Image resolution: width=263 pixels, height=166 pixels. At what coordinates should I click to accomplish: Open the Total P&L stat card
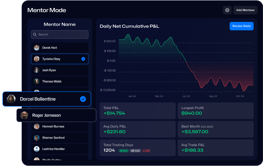coord(138,111)
